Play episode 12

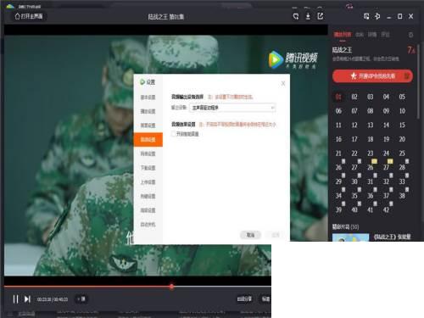pos(354,126)
